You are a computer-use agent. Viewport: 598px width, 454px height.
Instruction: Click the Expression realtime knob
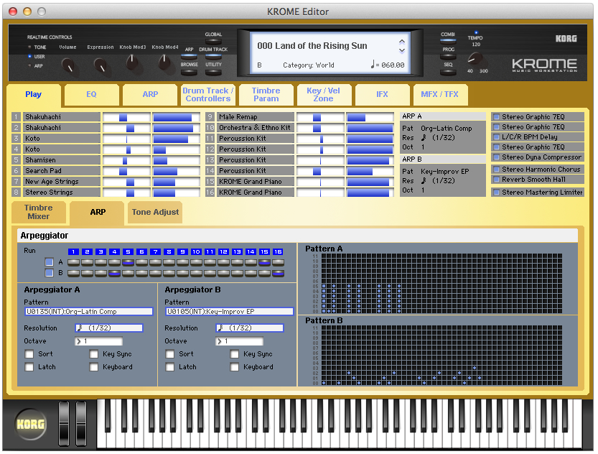[x=101, y=65]
